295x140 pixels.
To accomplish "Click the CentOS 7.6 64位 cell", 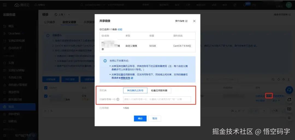I will coord(182,46).
